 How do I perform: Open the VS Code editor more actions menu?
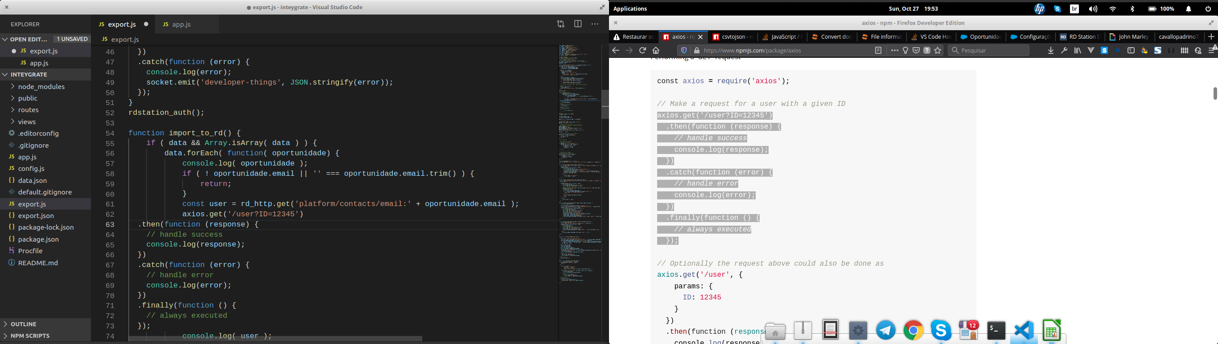pyautogui.click(x=595, y=24)
